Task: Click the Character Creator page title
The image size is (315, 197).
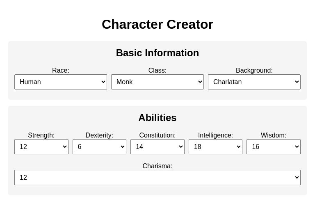Action: tap(157, 24)
